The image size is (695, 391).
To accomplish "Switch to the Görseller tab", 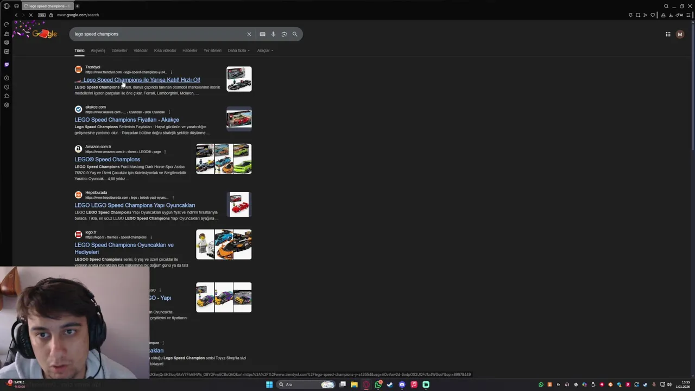I will pos(119,51).
